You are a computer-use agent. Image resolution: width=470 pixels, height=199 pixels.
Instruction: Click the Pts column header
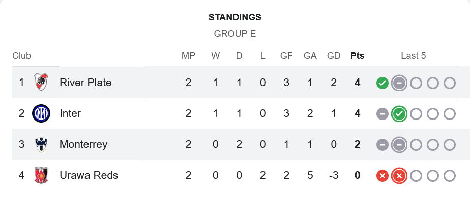[x=357, y=56]
